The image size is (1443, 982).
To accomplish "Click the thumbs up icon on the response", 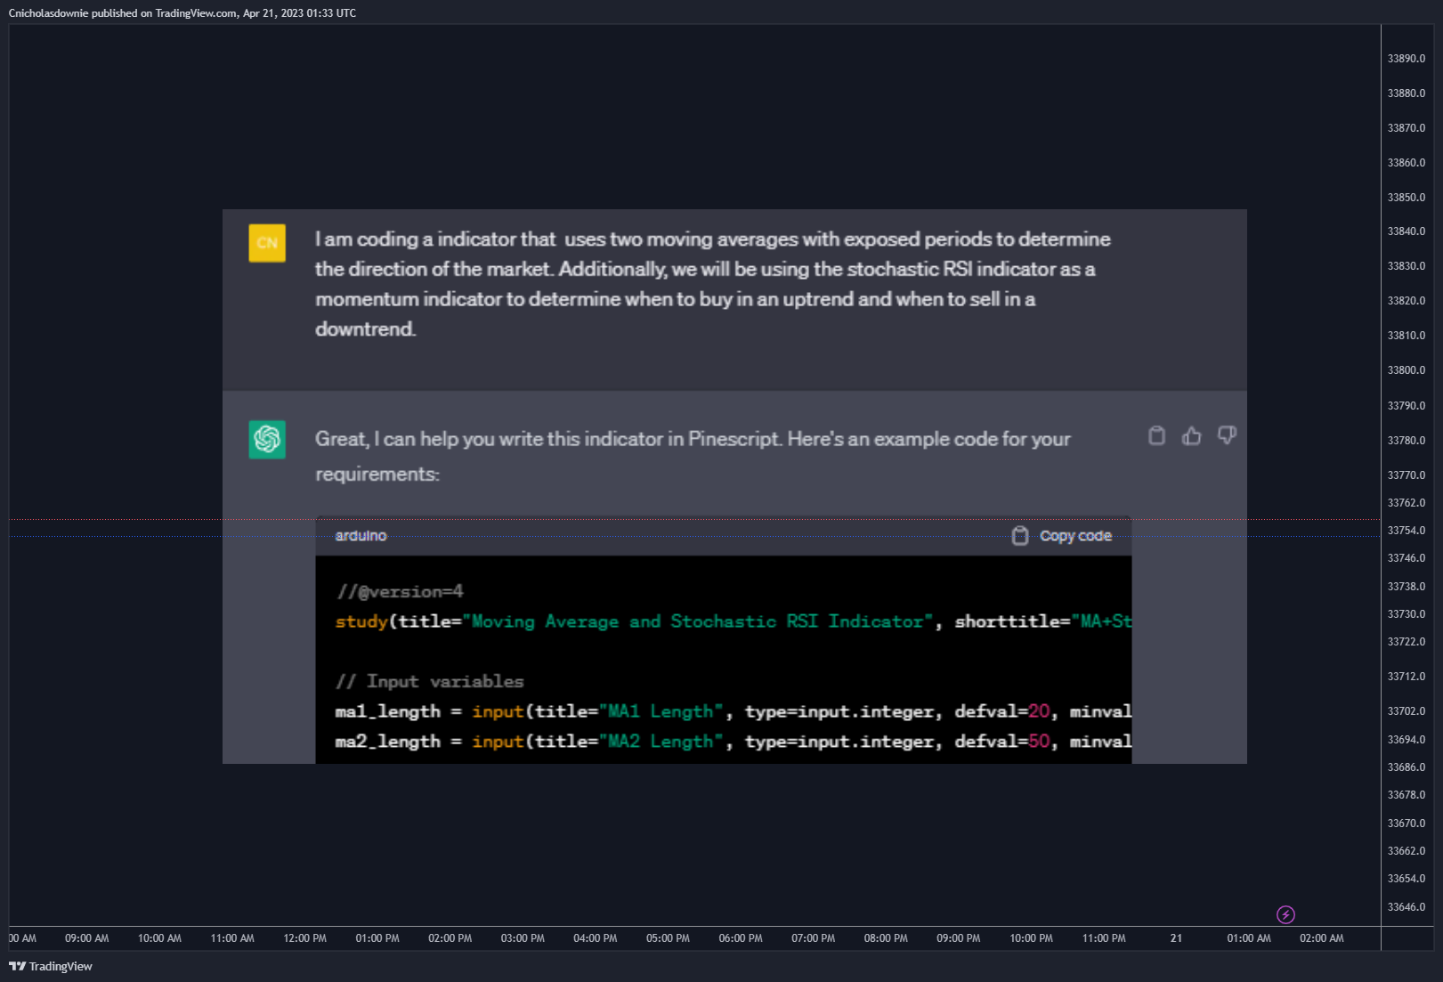I will [1191, 435].
